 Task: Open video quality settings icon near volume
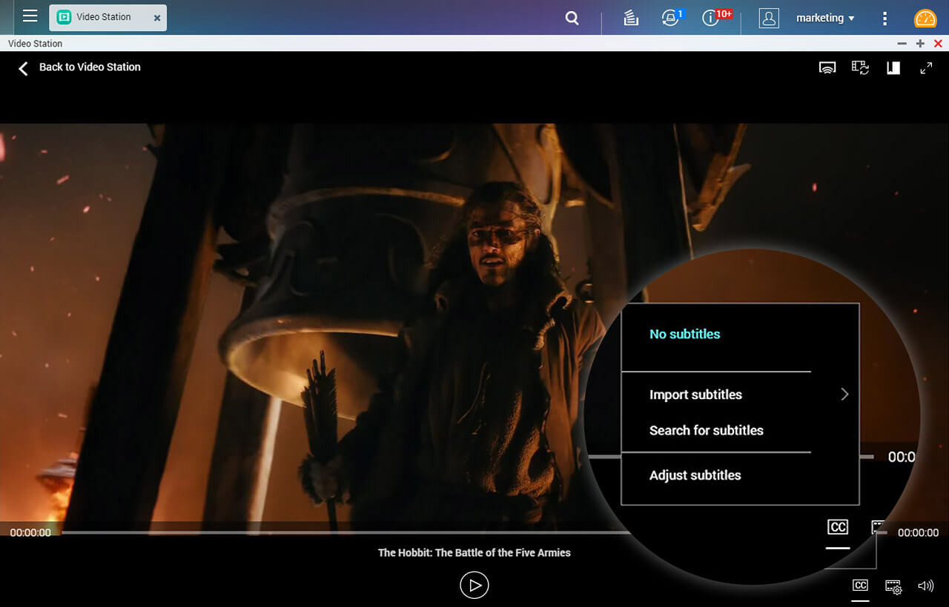(893, 586)
